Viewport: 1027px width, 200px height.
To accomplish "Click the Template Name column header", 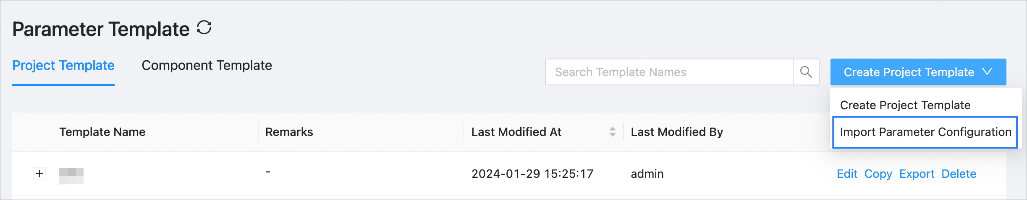I will [102, 132].
